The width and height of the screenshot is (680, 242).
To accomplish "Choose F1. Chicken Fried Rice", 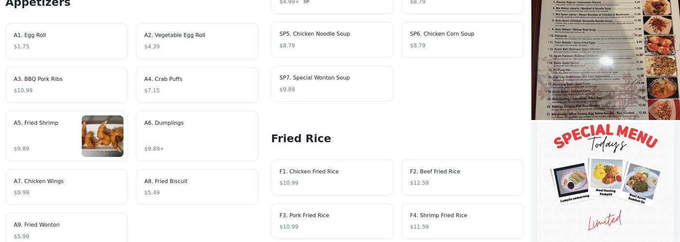I will pyautogui.click(x=332, y=178).
